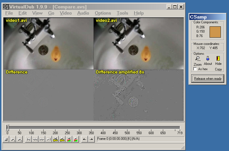Image resolution: width=229 pixels, height=151 pixels.
Task: Scan forward for a scene change
Action: coord(75,139)
